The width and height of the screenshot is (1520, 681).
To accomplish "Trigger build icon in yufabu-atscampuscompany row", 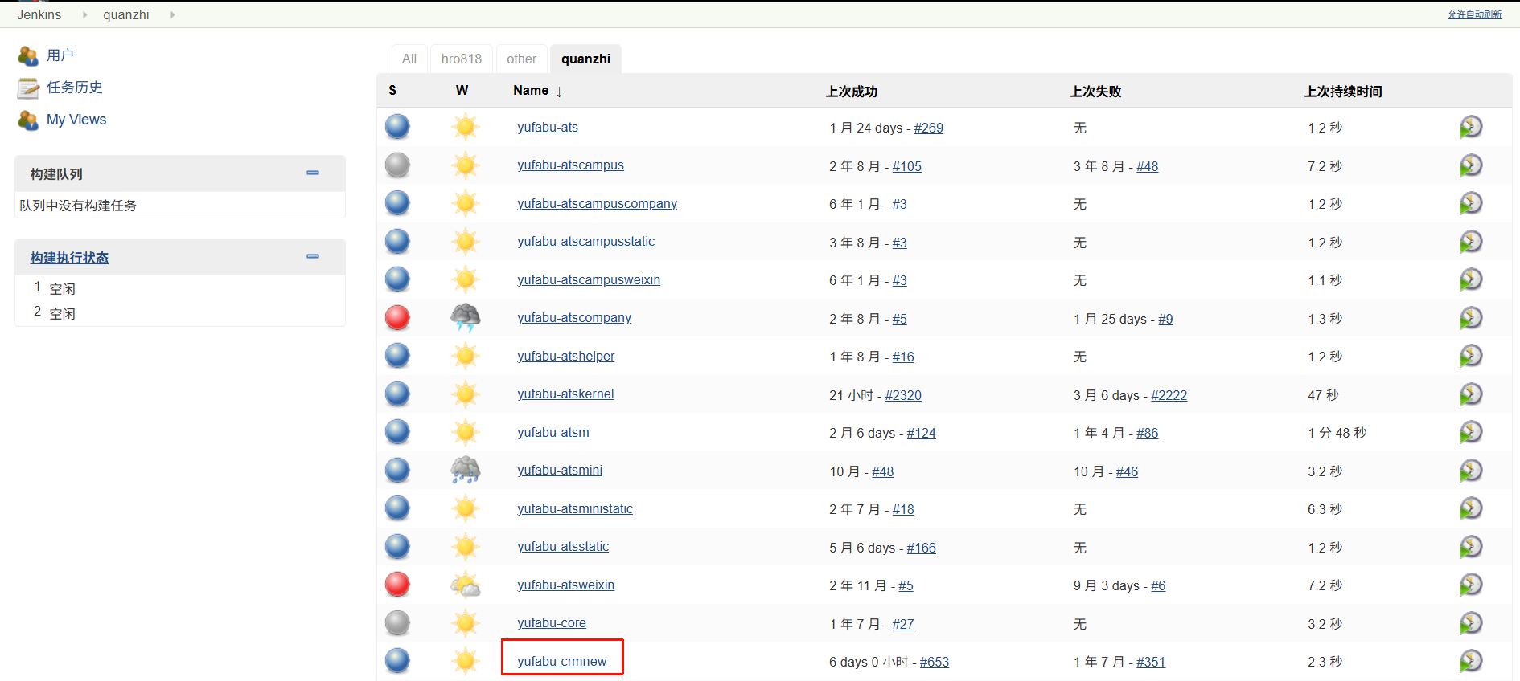I will coord(1470,203).
